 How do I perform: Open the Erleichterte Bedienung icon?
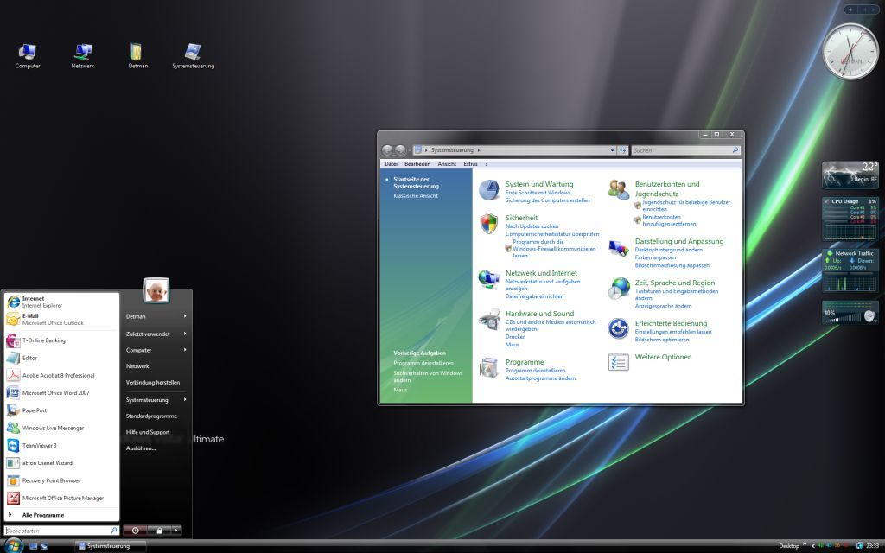click(x=619, y=328)
